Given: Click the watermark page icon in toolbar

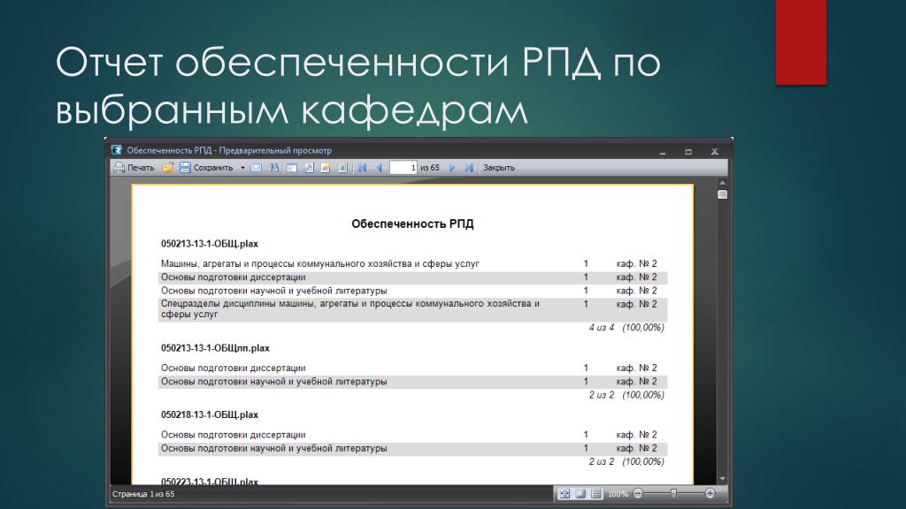Looking at the screenshot, I should tap(342, 168).
